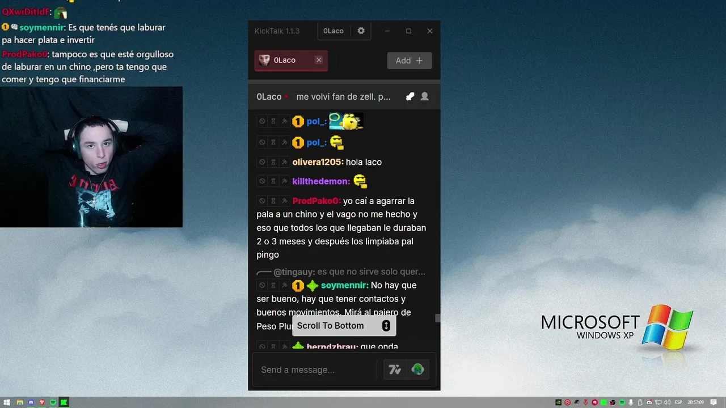Timeout killthedemon with hourglass icon

pos(273,181)
